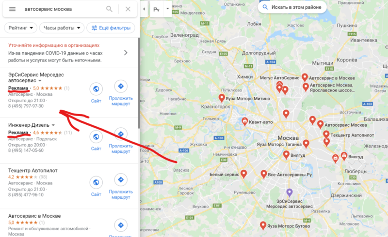
Task: Expand ad details arrow next to Инженер-Дизель
Action: click(x=53, y=125)
